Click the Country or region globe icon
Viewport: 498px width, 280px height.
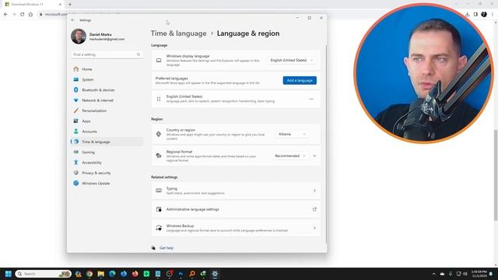pos(159,135)
